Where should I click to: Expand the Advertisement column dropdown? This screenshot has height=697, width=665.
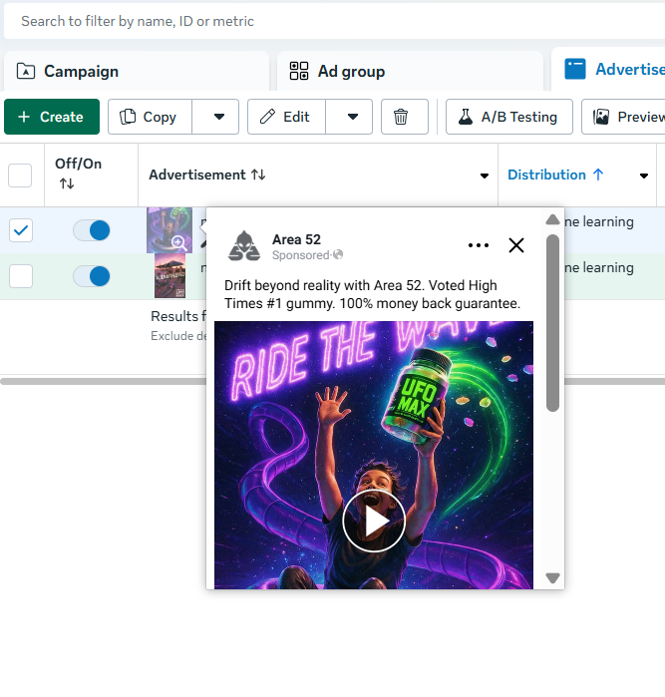tap(485, 176)
